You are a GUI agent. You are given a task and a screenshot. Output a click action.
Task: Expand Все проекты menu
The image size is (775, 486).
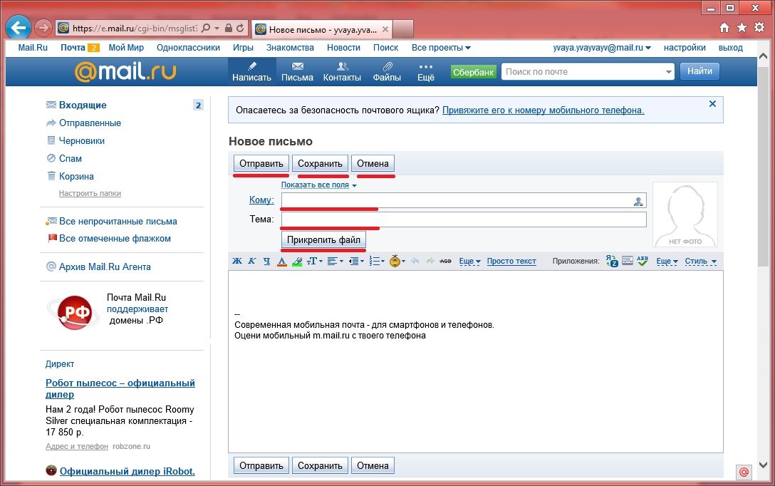coord(441,48)
